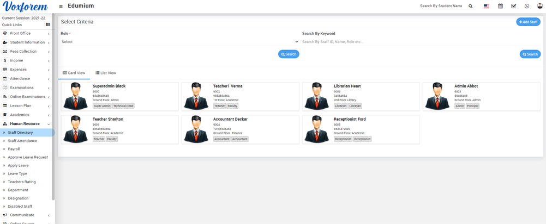Click the WhatsApp icon in the header
The image size is (546, 224).
click(x=526, y=6)
